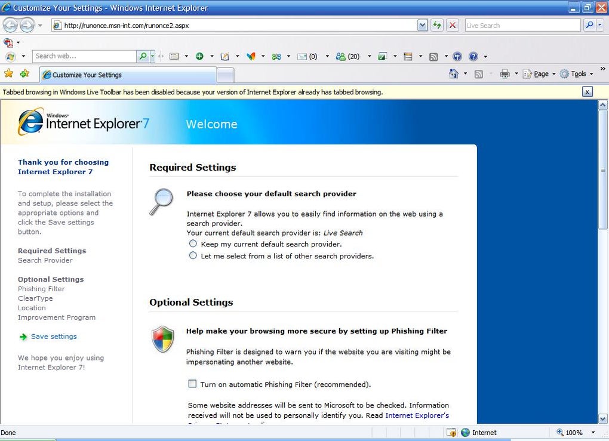Open a new blank tab
This screenshot has height=441, width=609.
click(x=225, y=75)
